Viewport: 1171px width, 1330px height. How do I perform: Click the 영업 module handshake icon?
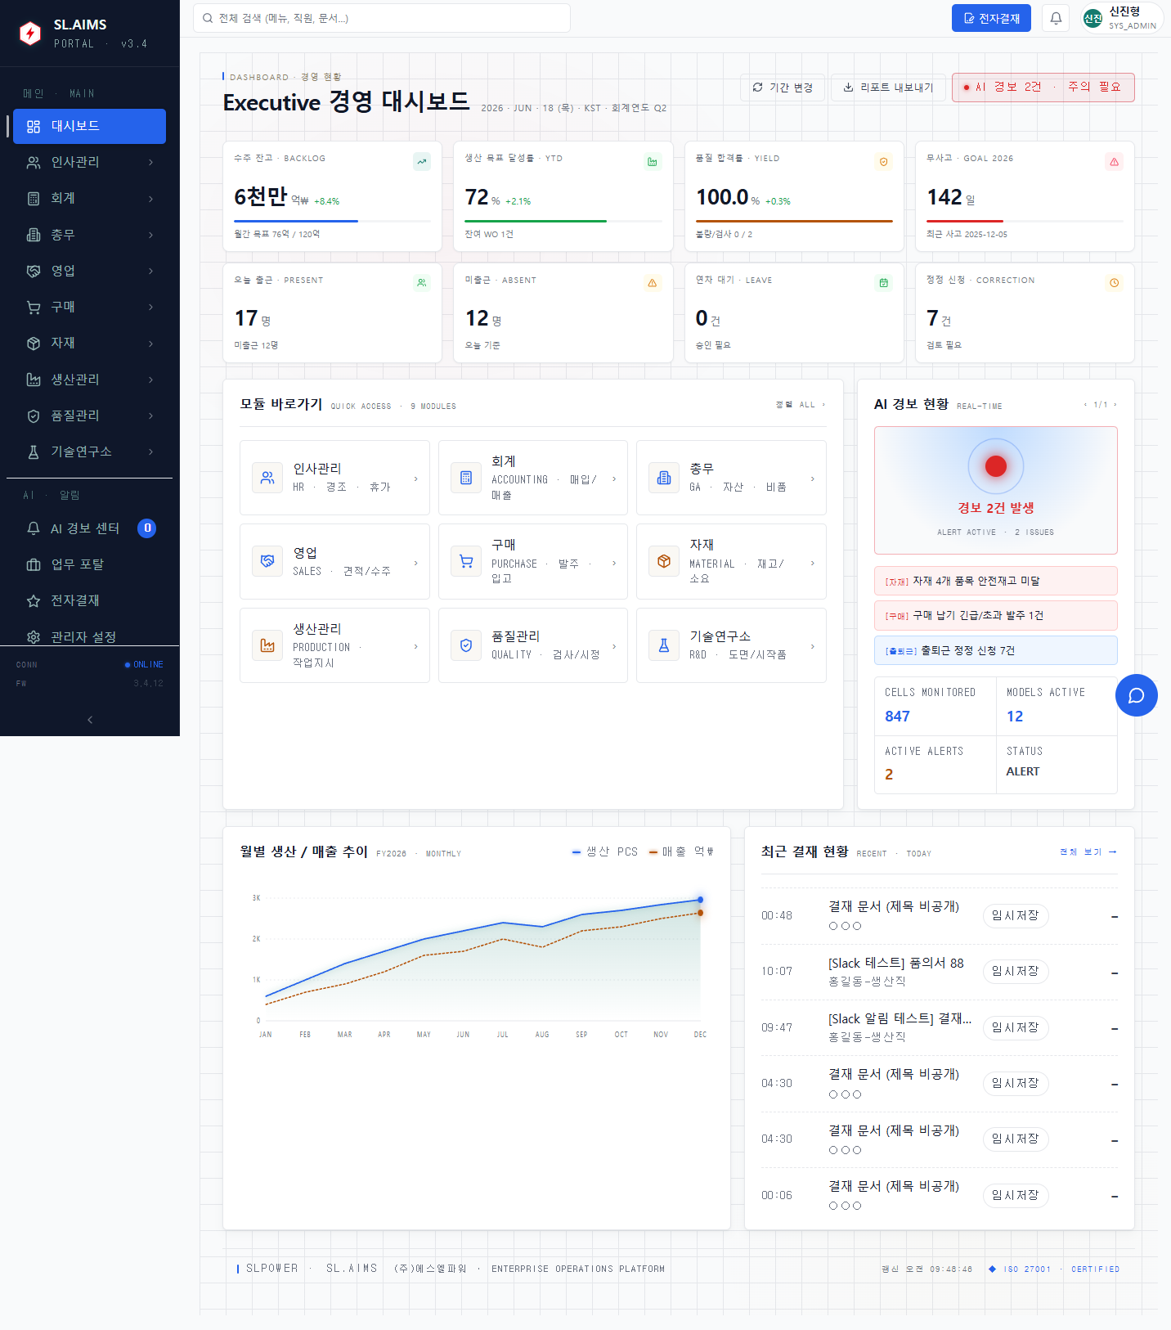267,561
